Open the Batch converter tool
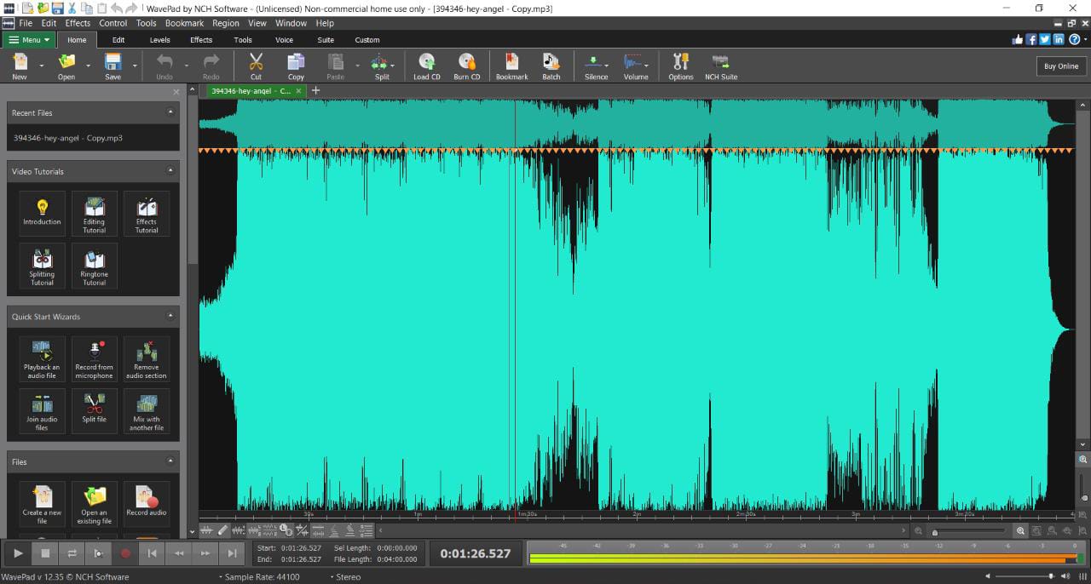The image size is (1091, 584). pos(551,62)
